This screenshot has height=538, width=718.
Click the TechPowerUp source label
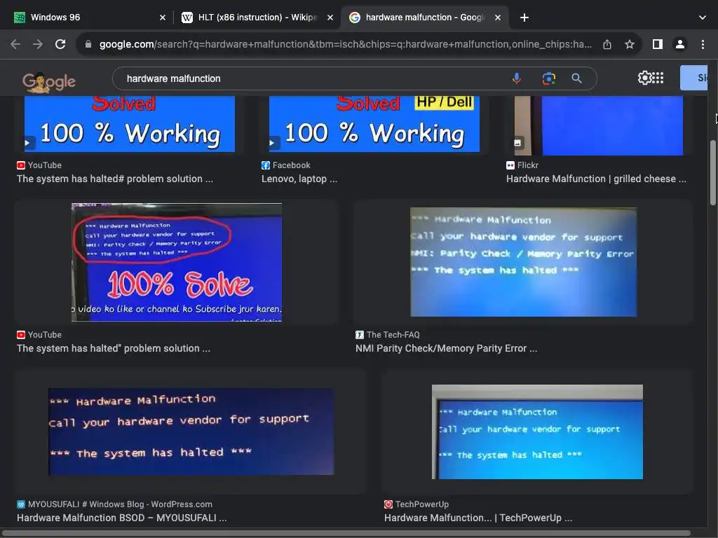[421, 504]
